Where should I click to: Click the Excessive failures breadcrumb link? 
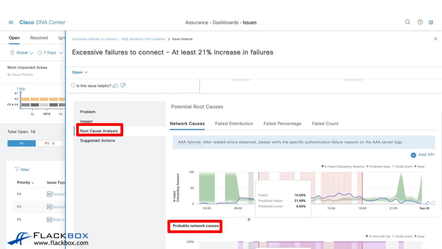pyautogui.click(x=118, y=39)
